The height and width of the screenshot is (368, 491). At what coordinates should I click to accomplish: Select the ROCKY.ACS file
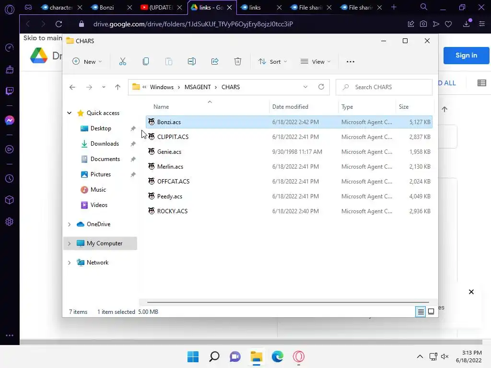coord(289,211)
